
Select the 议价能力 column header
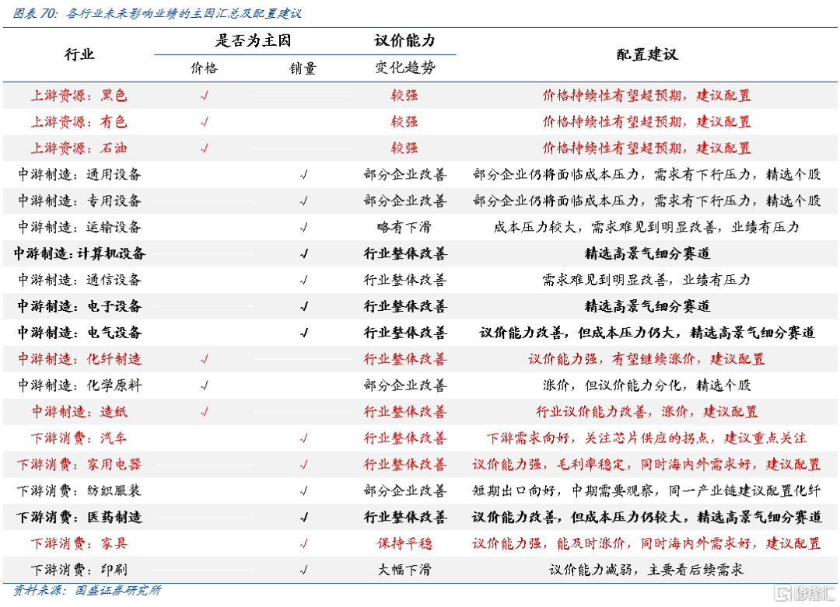tap(404, 40)
